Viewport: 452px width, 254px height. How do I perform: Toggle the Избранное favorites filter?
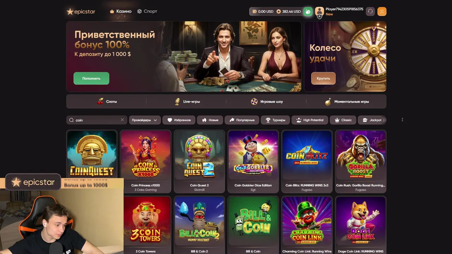pyautogui.click(x=179, y=120)
